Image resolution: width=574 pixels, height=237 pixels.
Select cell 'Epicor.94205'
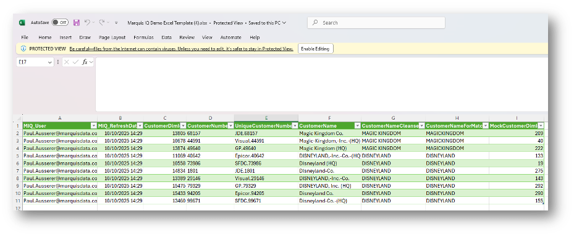pyautogui.click(x=266, y=193)
